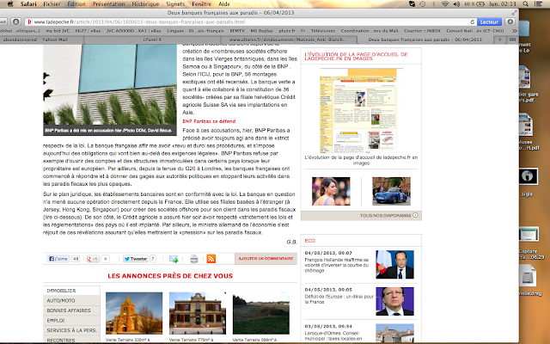
Task: Click the orange RSS feed icon
Action: click(211, 259)
